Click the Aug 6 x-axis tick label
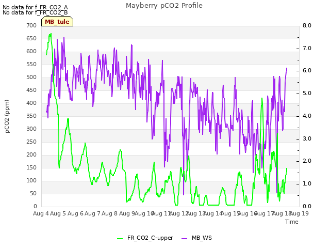The image size is (330, 248). (75, 213)
